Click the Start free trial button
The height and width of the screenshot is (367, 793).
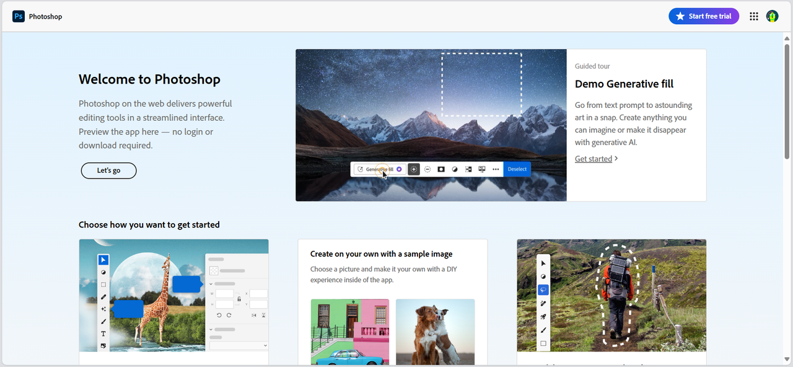click(704, 16)
